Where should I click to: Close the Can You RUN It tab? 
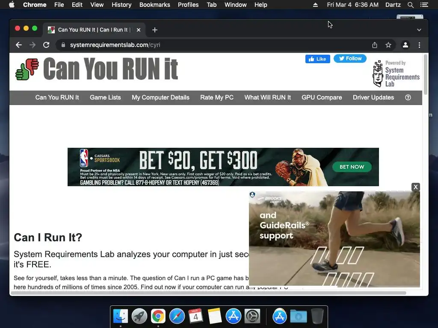click(139, 30)
